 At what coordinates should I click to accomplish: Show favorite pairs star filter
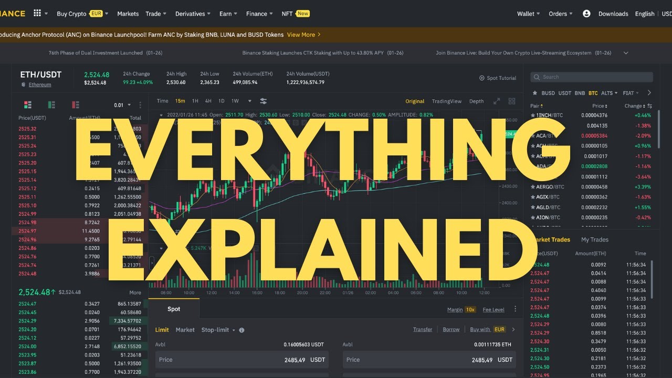tap(535, 93)
